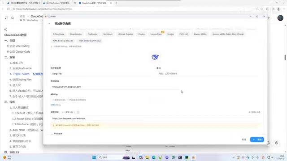This screenshot has width=287, height=161.
Task: Choose Xiaomi MiMo Token Plan (China) preset
Action: click(x=228, y=34)
